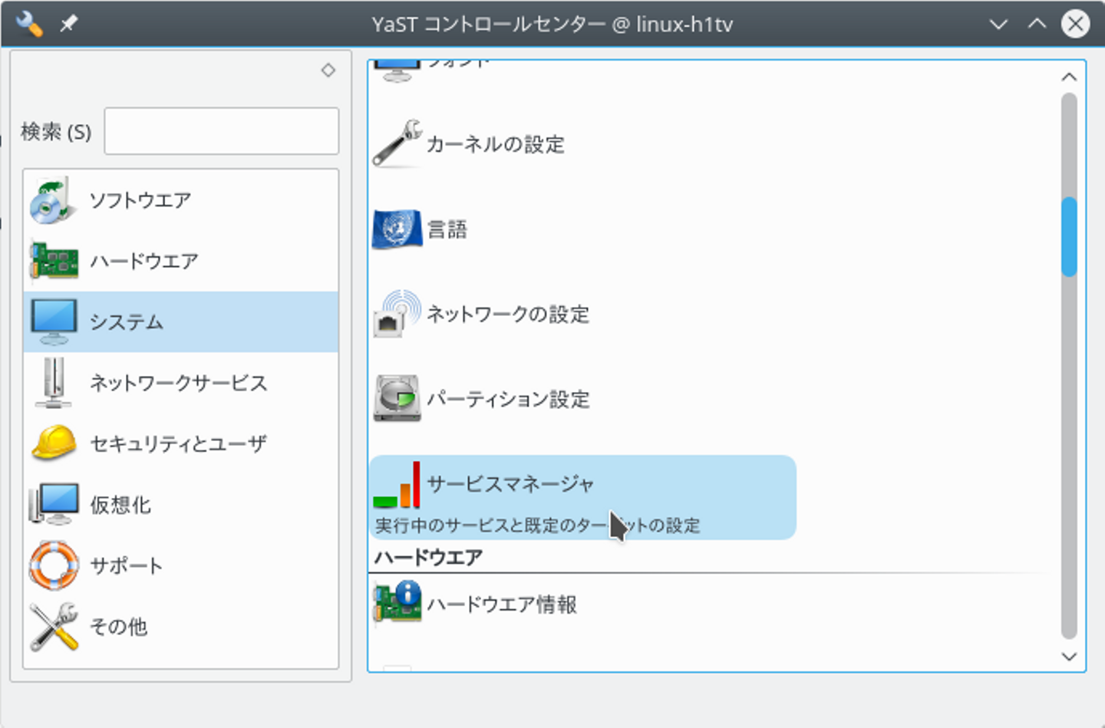Open 言語 module via the UN flag icon

(397, 229)
